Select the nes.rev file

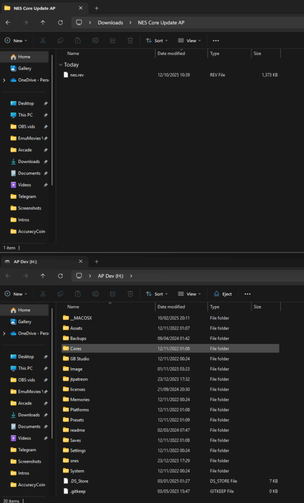[77, 75]
